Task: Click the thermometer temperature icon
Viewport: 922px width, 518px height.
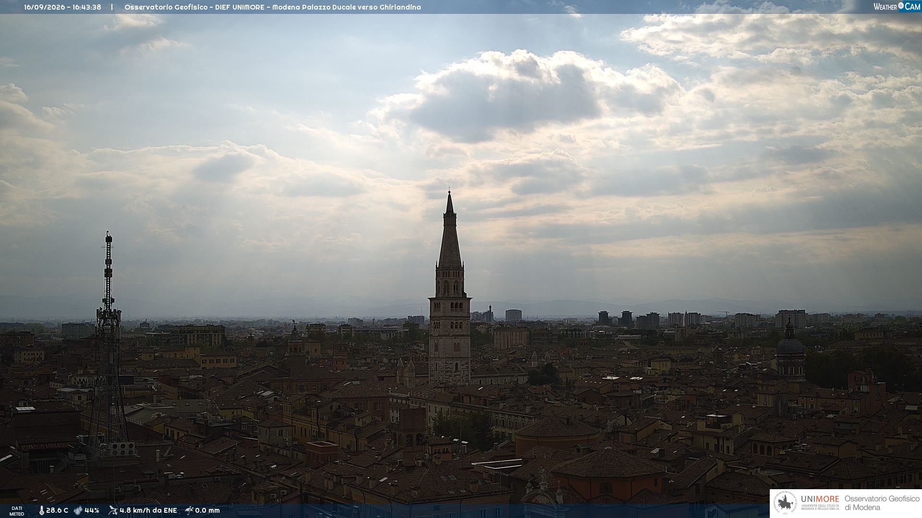Action: (41, 511)
